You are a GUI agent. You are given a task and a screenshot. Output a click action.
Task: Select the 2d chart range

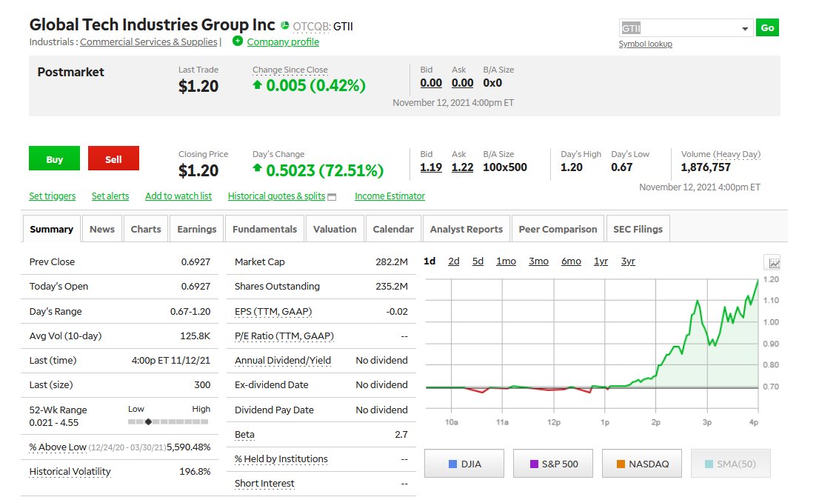454,261
